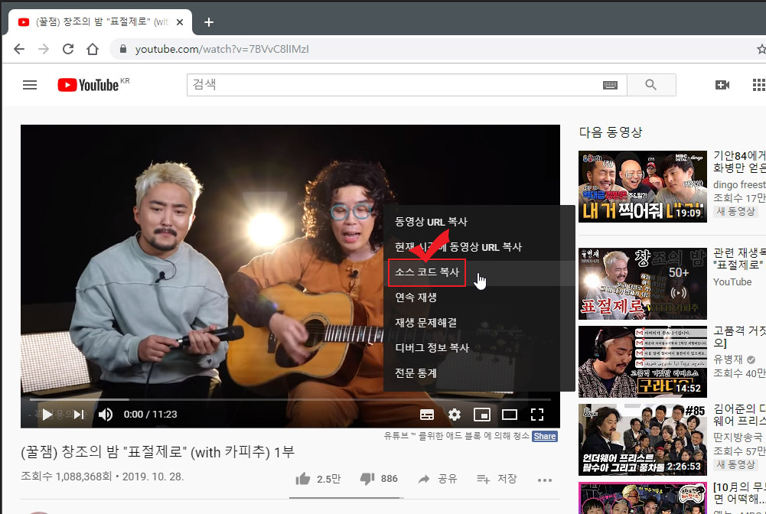Click the '다음 동영상' heading
This screenshot has height=514, width=766.
click(611, 132)
